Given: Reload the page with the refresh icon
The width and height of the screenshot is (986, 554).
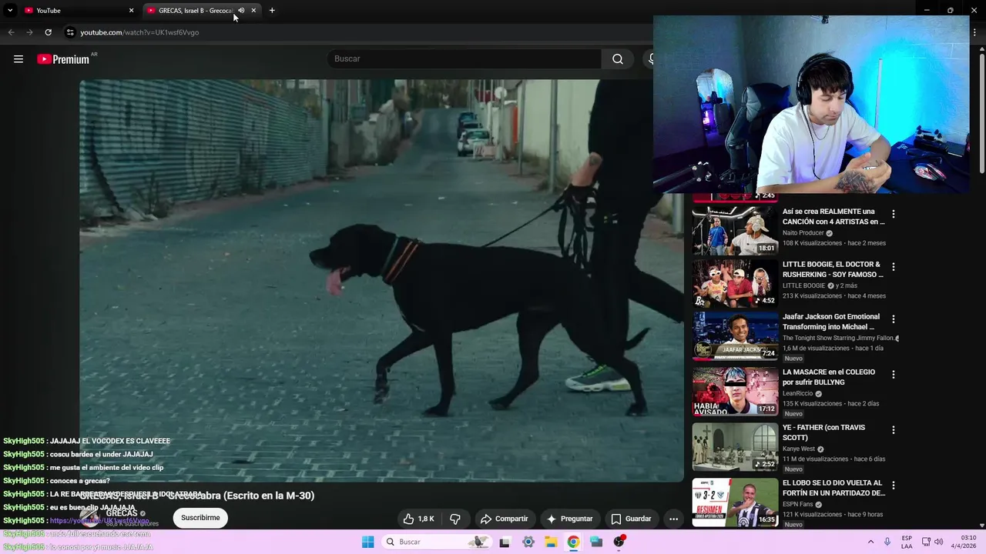Looking at the screenshot, I should 48,32.
